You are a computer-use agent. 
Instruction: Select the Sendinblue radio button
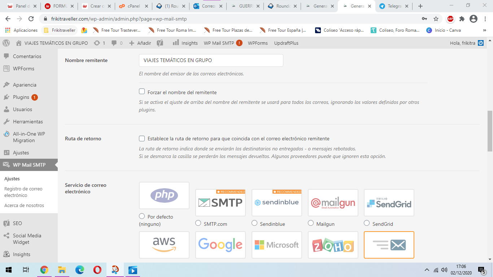tap(254, 223)
